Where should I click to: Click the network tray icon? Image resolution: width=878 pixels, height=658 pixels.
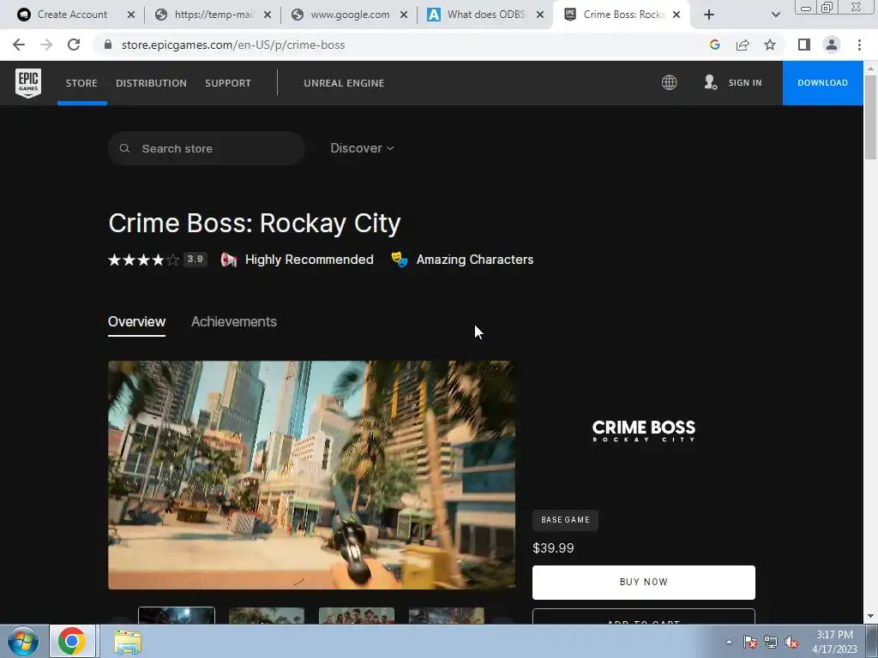(771, 643)
